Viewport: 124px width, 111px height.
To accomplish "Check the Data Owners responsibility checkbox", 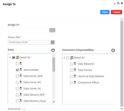I will tap(72, 70).
